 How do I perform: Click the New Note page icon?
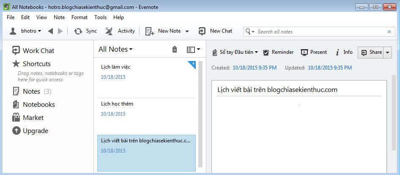tap(150, 31)
